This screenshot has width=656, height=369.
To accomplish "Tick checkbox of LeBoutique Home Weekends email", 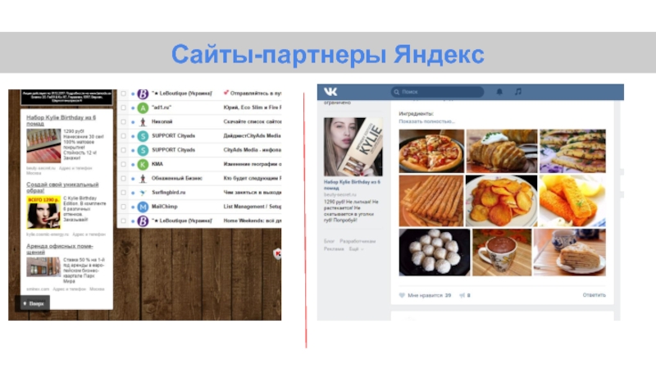I will (124, 221).
